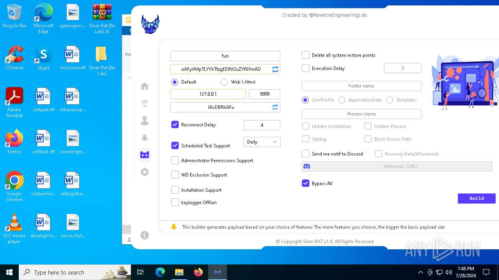The width and height of the screenshot is (499, 280).
Task: Open the eye monitor sidebar icon
Action: point(145,103)
